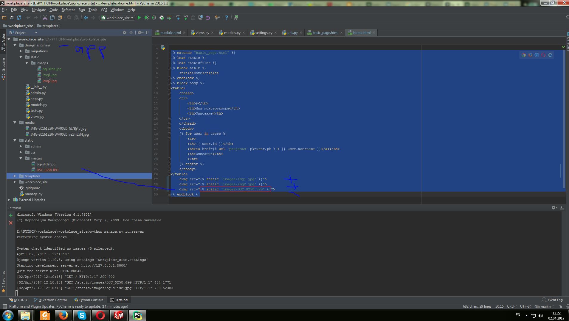Expand the migrations folder
Screen dimensions: 569x321
(x=21, y=51)
